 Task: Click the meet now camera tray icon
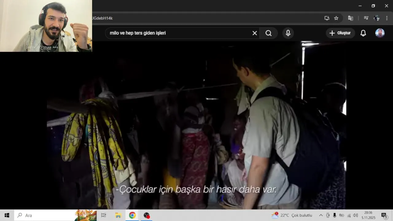coord(328,215)
